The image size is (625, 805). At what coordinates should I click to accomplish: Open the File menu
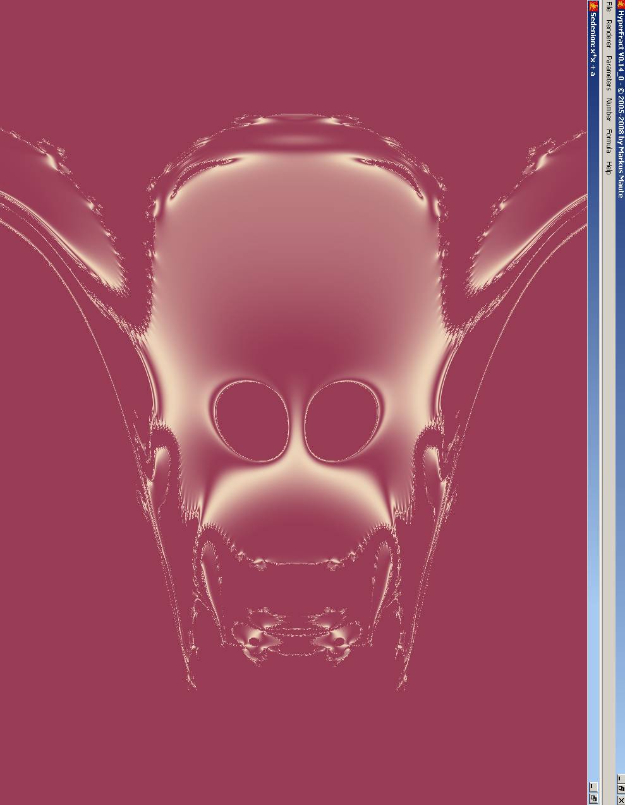click(609, 6)
